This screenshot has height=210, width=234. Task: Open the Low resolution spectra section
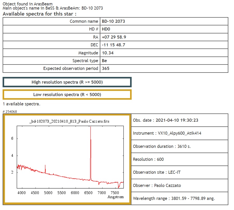point(67,95)
